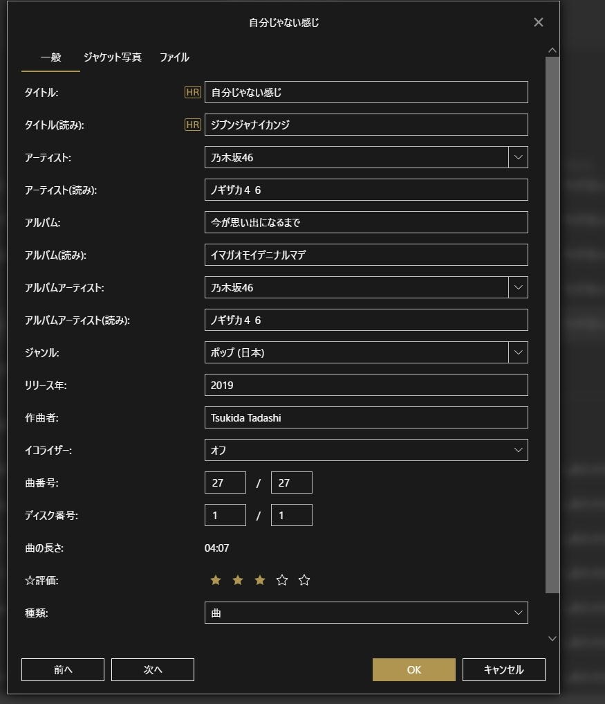The width and height of the screenshot is (605, 704).
Task: Expand the ジャンル dropdown
Action: pyautogui.click(x=518, y=352)
